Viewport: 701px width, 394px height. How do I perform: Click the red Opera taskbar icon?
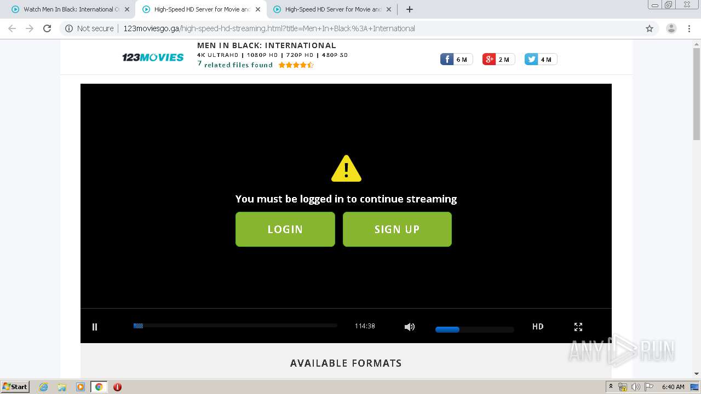pyautogui.click(x=117, y=387)
